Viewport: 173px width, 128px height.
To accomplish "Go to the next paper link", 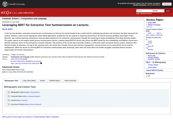I will point(159,33).
